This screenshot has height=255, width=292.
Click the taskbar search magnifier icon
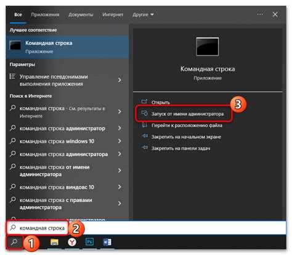tap(14, 242)
